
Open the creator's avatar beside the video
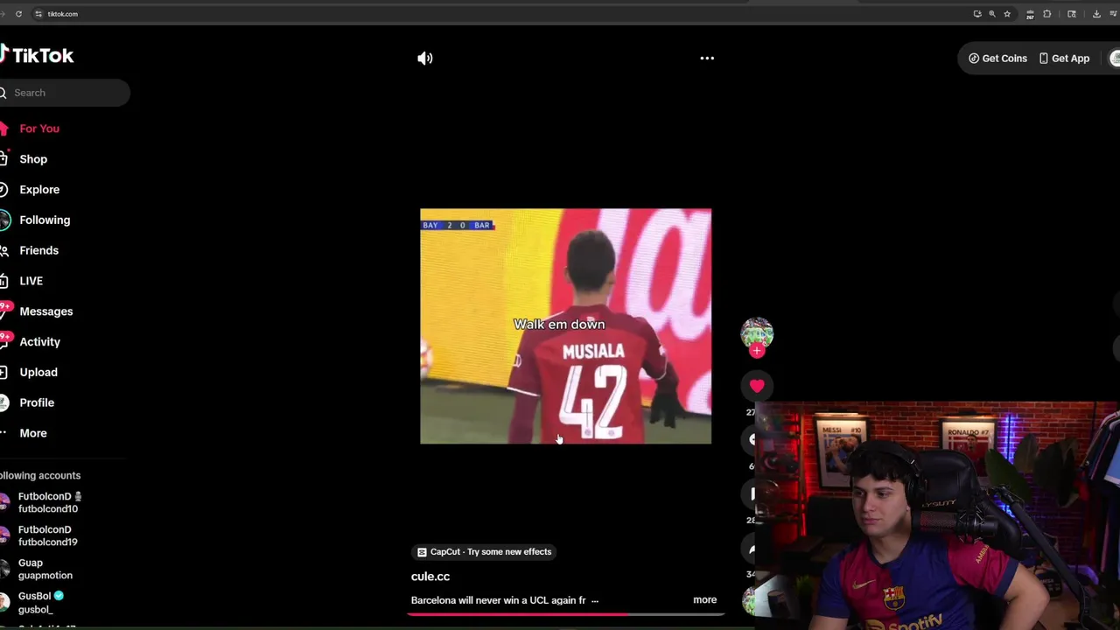pos(757,332)
